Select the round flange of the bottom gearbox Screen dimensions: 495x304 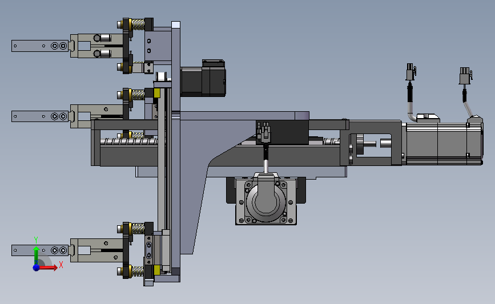point(266,202)
